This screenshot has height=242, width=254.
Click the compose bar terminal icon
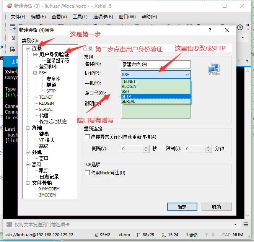[9, 224]
